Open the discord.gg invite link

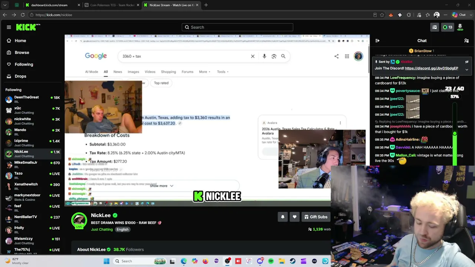pos(432,68)
